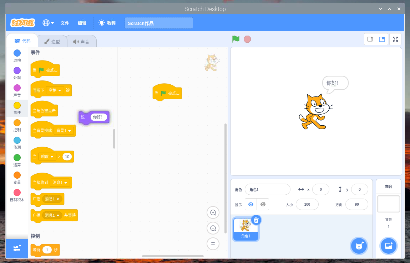Click the sprite name field 角色1
Image resolution: width=410 pixels, height=263 pixels.
coord(268,189)
